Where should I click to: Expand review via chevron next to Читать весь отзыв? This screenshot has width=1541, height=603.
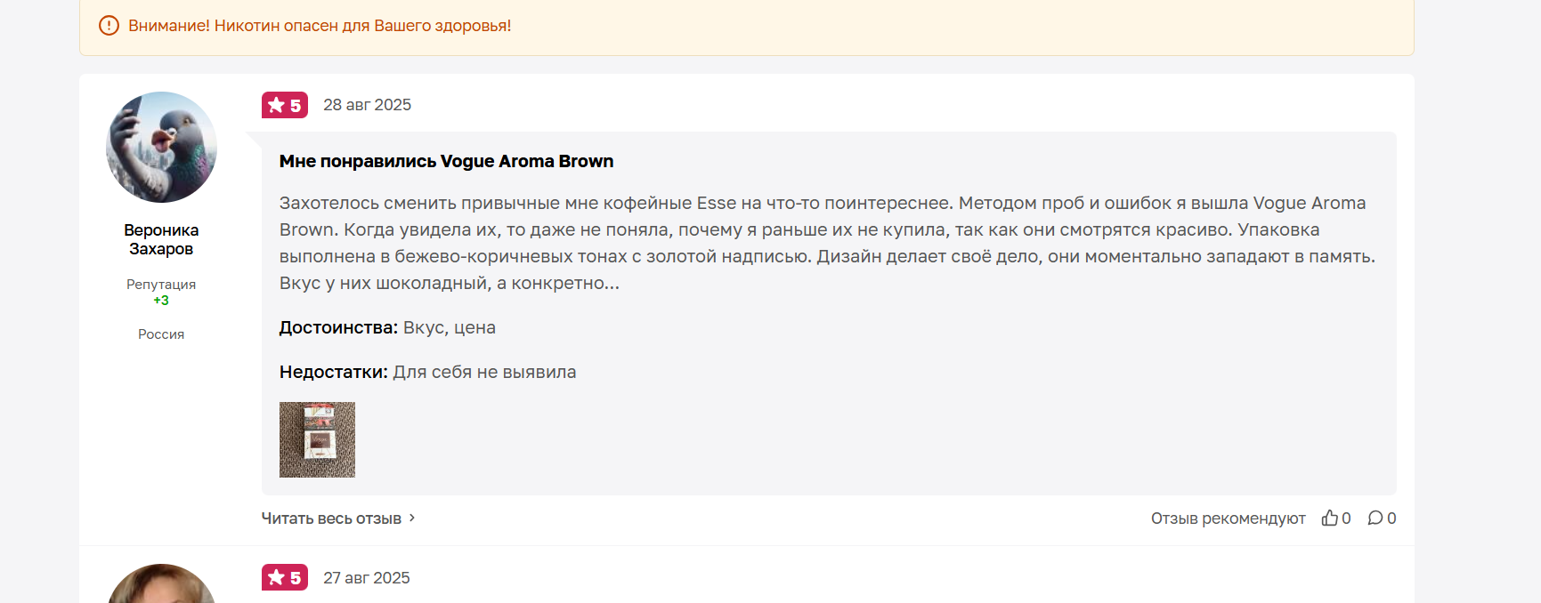[412, 518]
